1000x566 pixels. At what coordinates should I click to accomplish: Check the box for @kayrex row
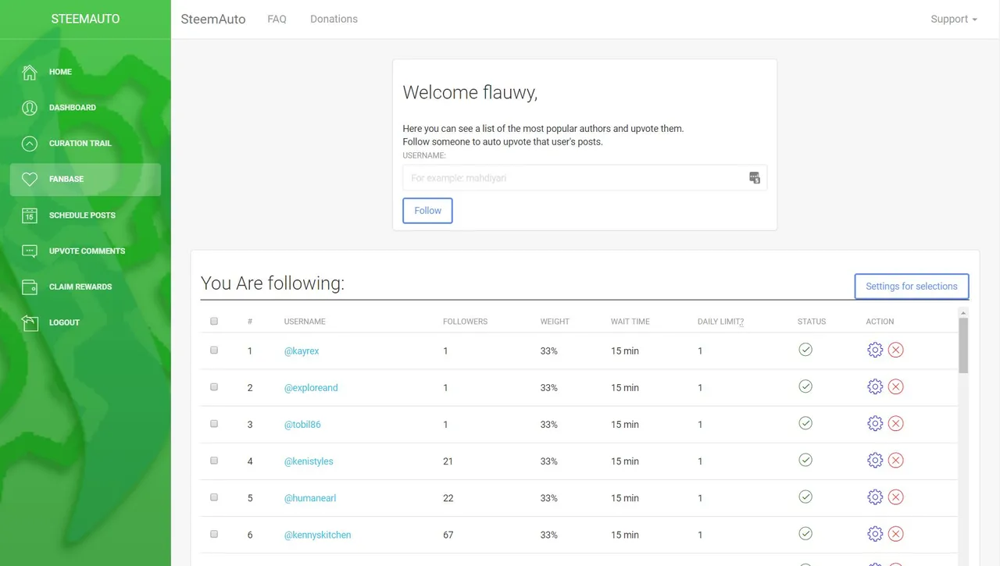pyautogui.click(x=214, y=351)
